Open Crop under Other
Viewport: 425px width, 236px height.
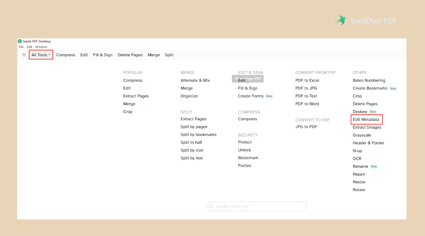pos(357,96)
